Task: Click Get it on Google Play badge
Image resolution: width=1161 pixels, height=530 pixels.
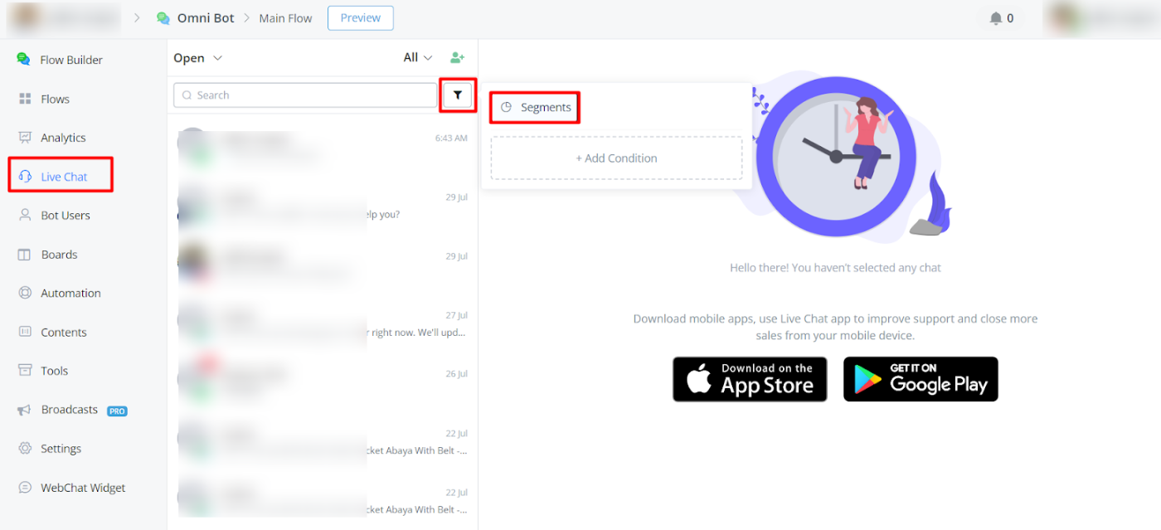Action: point(921,379)
